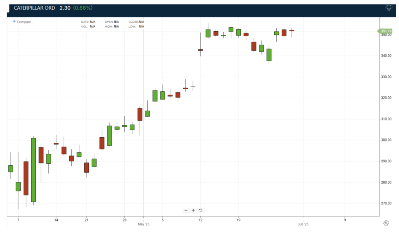Click the Jun '25 date axis label
The height and width of the screenshot is (234, 399).
tap(303, 224)
